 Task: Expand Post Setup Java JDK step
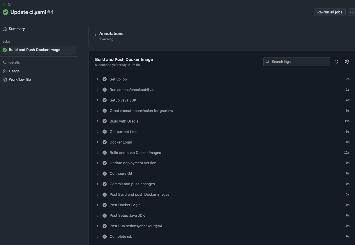point(98,216)
